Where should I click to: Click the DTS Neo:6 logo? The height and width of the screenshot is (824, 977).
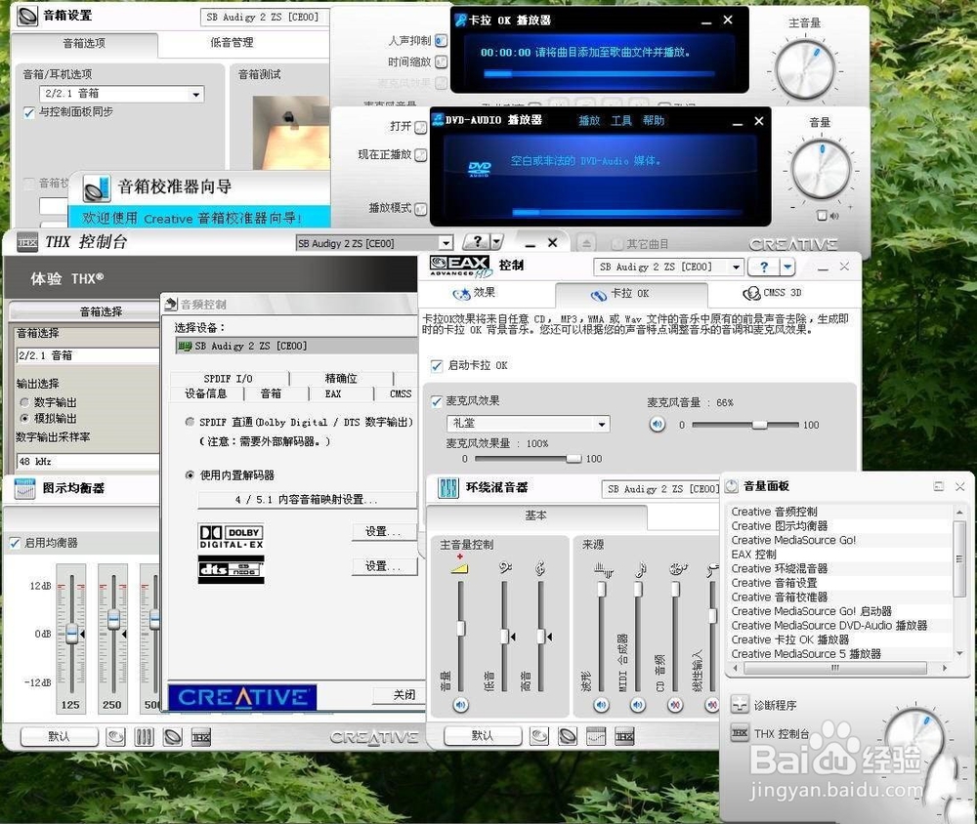point(232,569)
